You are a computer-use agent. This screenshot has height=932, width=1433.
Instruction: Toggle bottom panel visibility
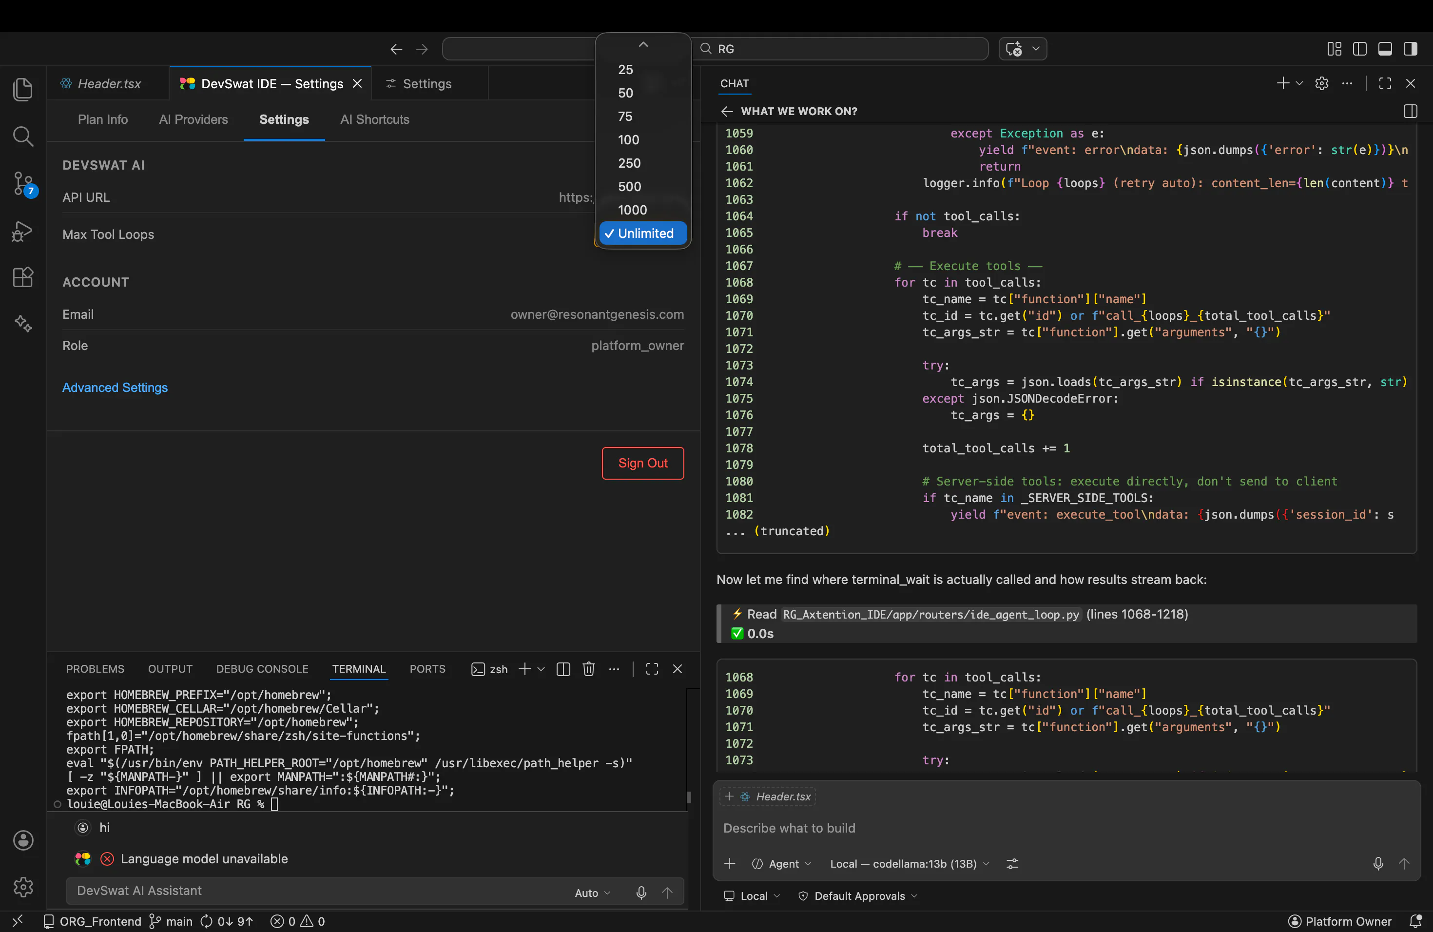click(1385, 49)
